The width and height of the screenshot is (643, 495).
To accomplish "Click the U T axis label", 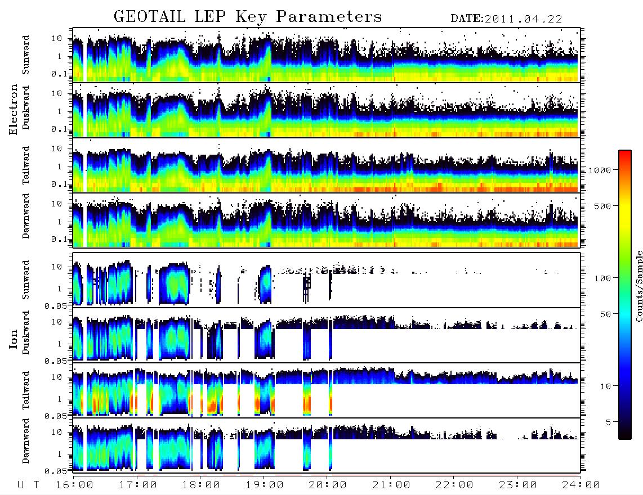I will click(x=29, y=485).
